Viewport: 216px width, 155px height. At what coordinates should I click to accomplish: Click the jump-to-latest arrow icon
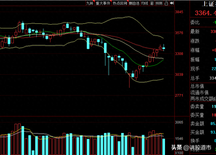coord(172,3)
